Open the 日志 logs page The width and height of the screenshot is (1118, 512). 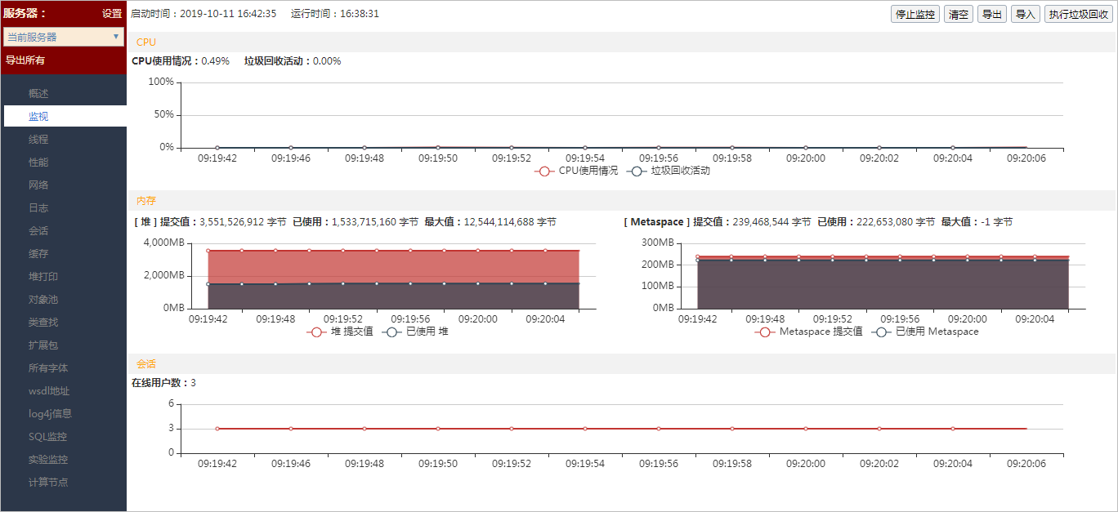(38, 208)
